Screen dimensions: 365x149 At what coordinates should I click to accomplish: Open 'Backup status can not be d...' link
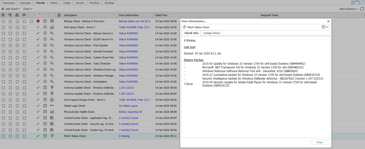pos(135,21)
